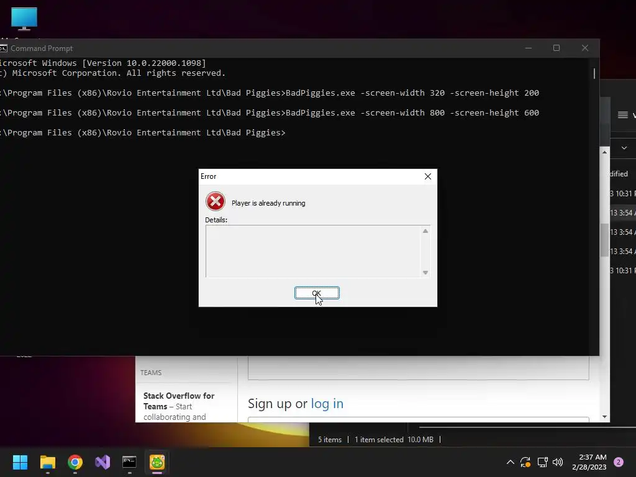
Task: Click "1 item selected 10.0 MB" status text
Action: [x=394, y=440]
